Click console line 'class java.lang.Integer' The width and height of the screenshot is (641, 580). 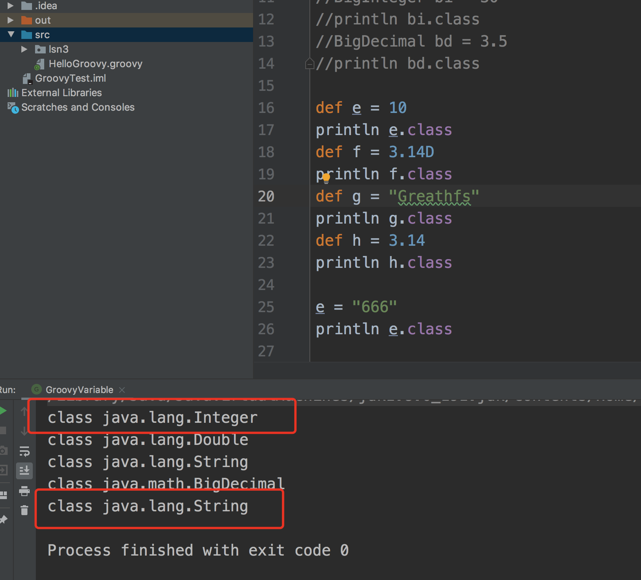coord(152,417)
